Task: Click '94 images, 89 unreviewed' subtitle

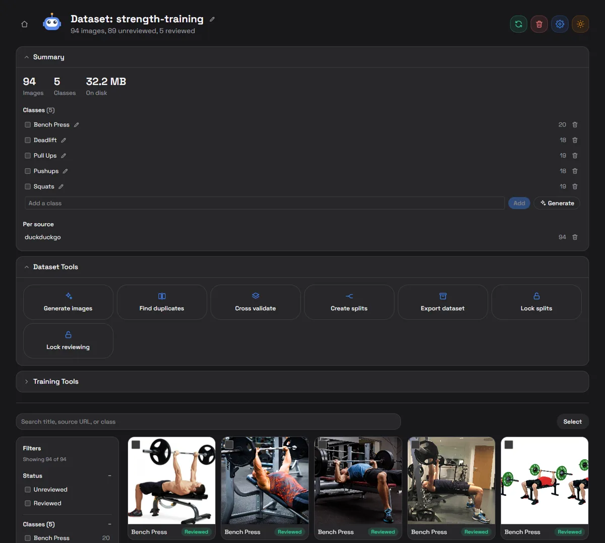Action: click(x=133, y=31)
